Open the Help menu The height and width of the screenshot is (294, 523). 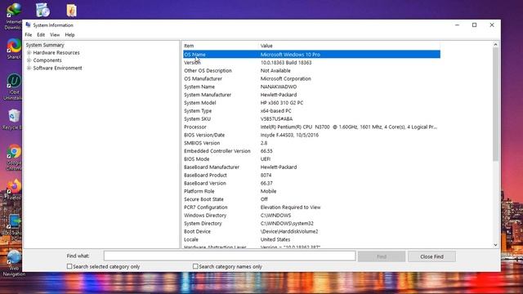69,34
